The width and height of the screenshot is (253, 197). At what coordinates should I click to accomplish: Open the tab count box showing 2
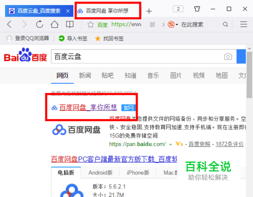(178, 9)
